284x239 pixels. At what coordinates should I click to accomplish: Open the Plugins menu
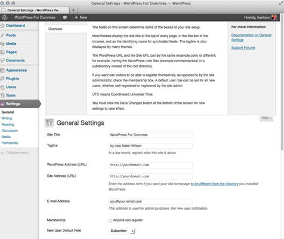point(13,78)
